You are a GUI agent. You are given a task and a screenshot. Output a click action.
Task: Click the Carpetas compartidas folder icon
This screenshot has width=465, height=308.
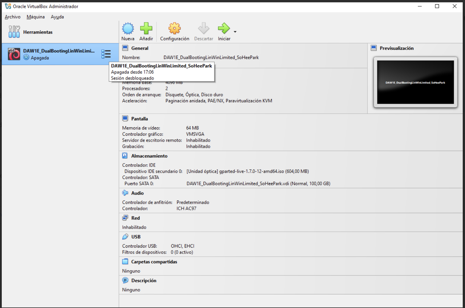pos(124,261)
